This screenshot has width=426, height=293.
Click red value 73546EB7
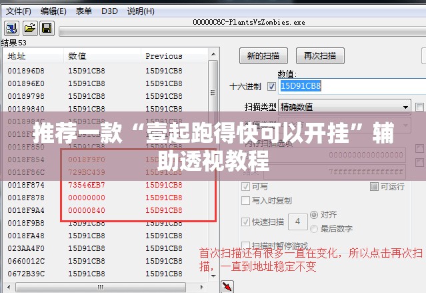pos(87,185)
